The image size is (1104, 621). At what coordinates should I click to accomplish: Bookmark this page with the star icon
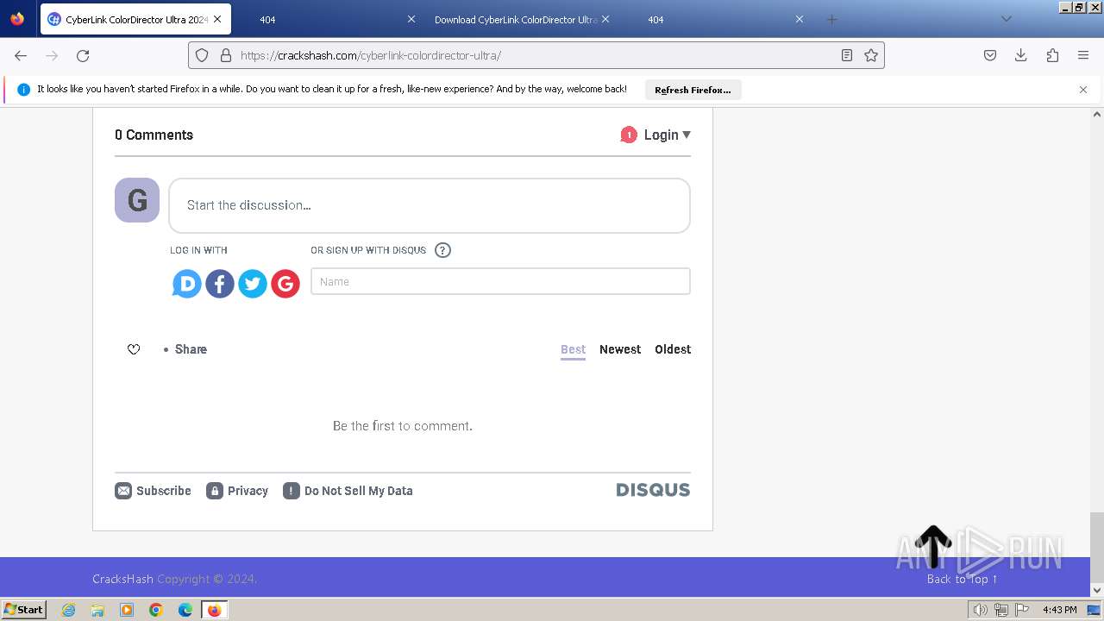coord(871,55)
